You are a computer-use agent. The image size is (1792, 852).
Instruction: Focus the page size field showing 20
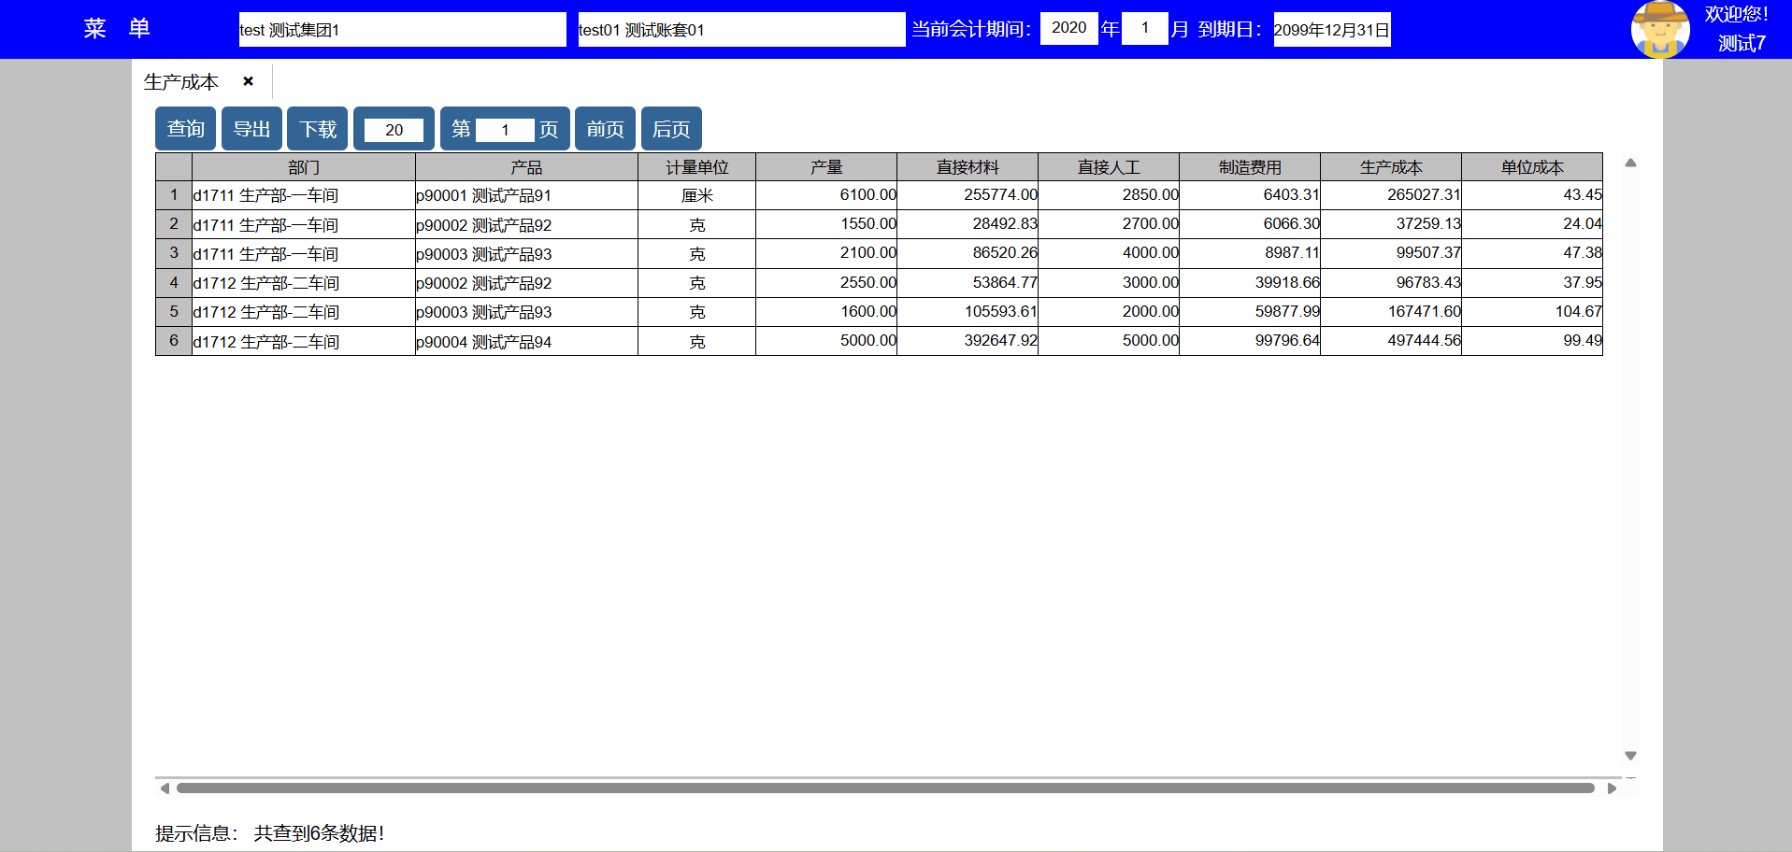tap(394, 130)
